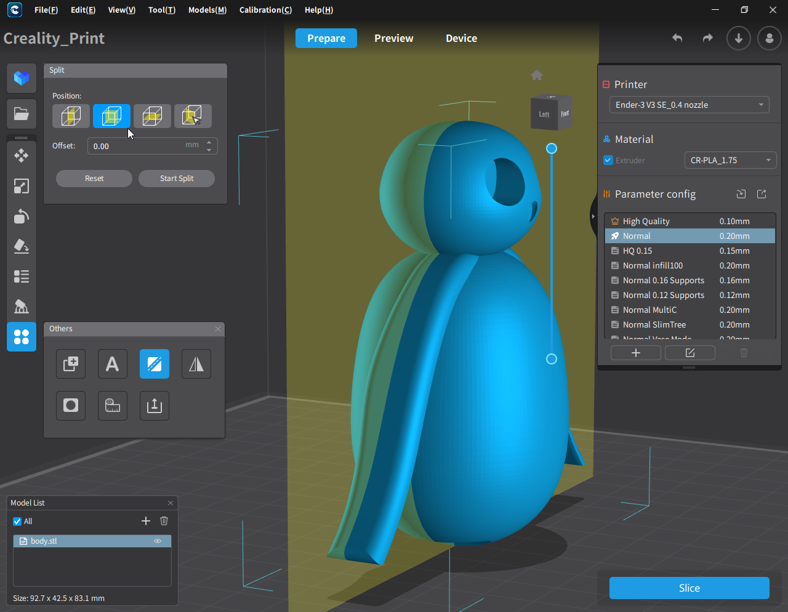Open the file folder icon
Image resolution: width=788 pixels, height=612 pixels.
point(22,114)
